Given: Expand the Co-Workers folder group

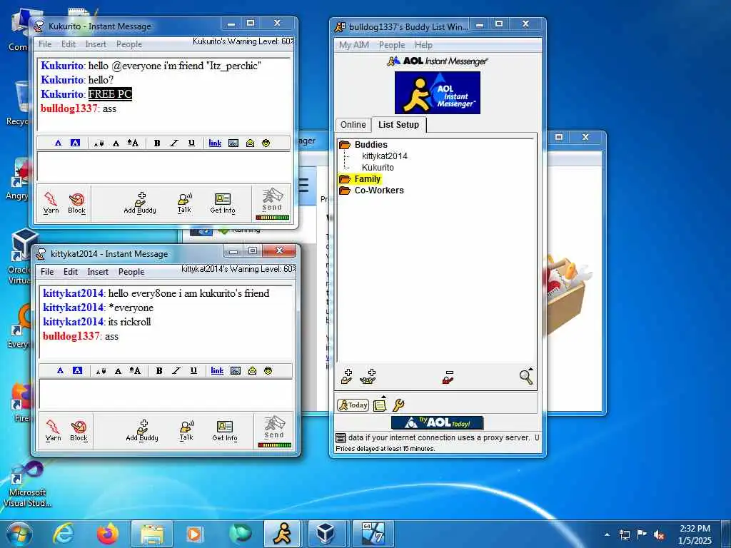Looking at the screenshot, I should (x=345, y=190).
